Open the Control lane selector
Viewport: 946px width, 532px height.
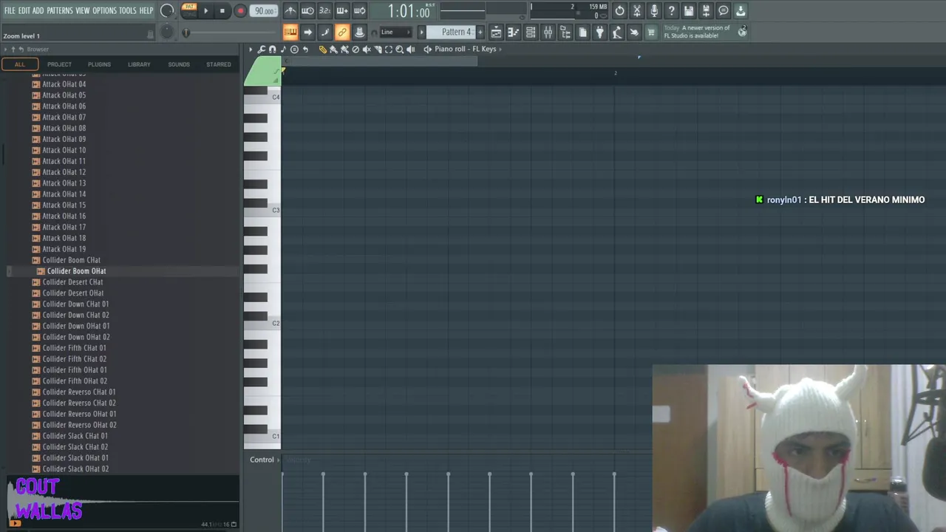[265, 460]
